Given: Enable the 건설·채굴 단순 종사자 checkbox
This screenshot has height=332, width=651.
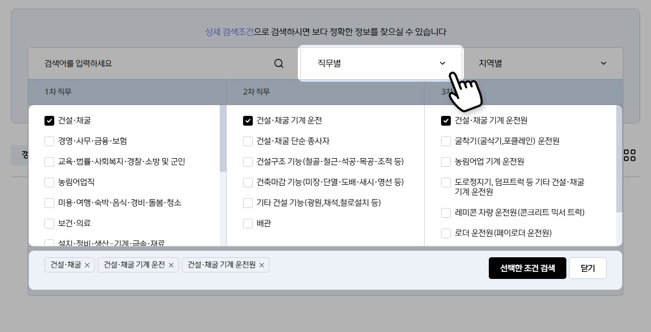Looking at the screenshot, I should click(x=248, y=141).
